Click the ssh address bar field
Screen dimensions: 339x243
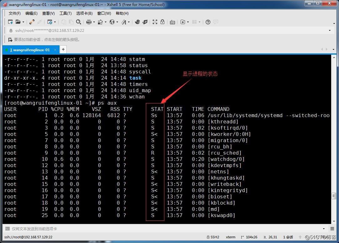[x=169, y=31]
